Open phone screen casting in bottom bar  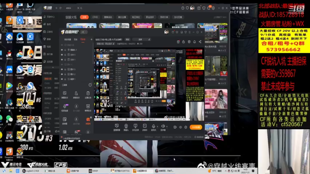(135, 127)
